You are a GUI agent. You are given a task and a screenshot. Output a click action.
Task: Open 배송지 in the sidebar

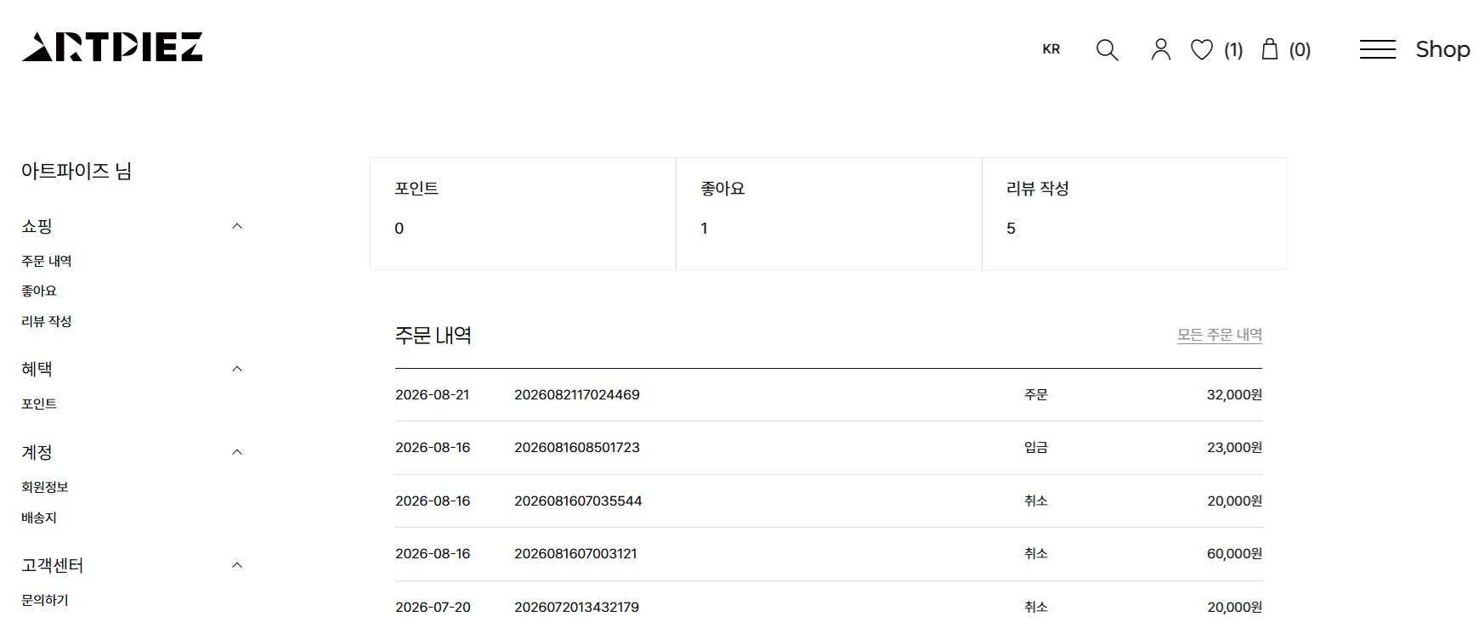(39, 518)
